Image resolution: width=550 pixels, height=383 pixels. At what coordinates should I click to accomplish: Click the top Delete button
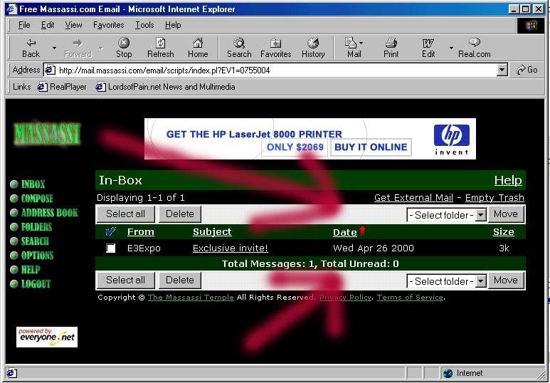coord(179,214)
